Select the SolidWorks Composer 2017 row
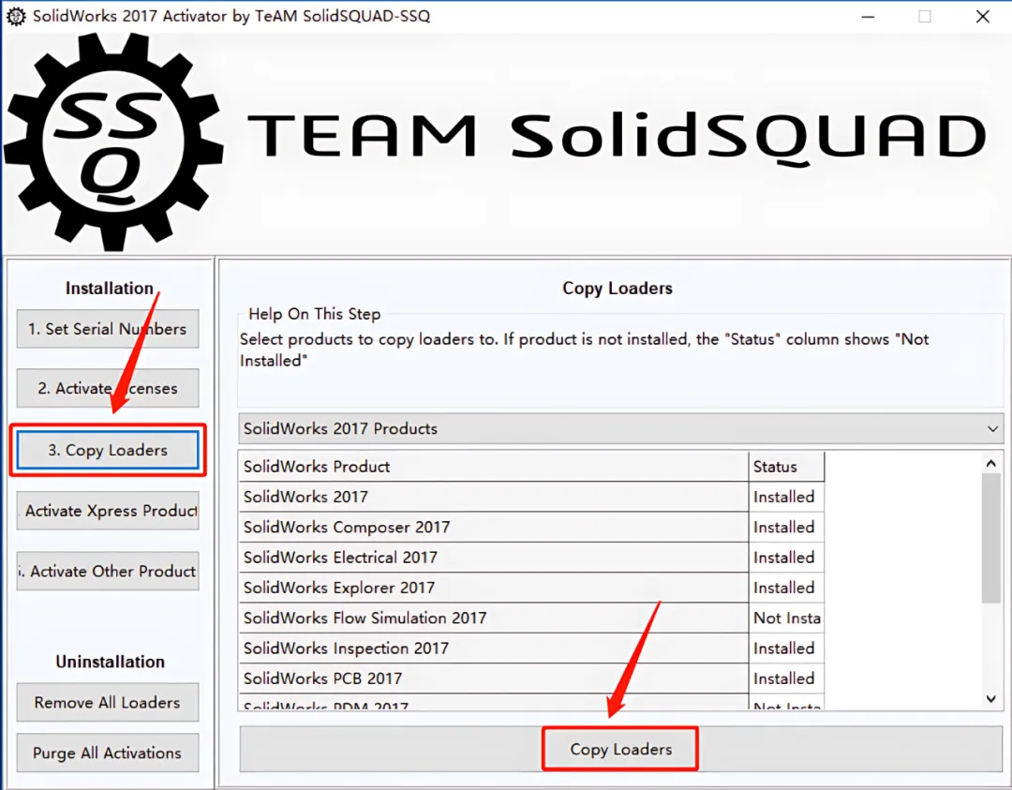This screenshot has height=790, width=1012. coord(532,528)
